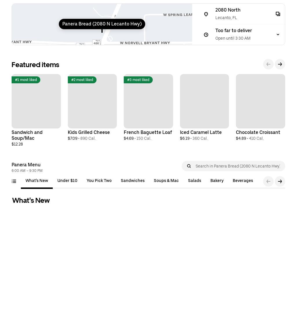Open Iced Caramel Latte item
291x324 pixels.
[204, 108]
